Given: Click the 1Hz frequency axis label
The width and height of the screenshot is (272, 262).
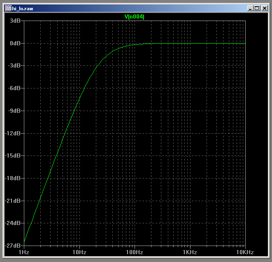Looking at the screenshot, I should (x=24, y=252).
